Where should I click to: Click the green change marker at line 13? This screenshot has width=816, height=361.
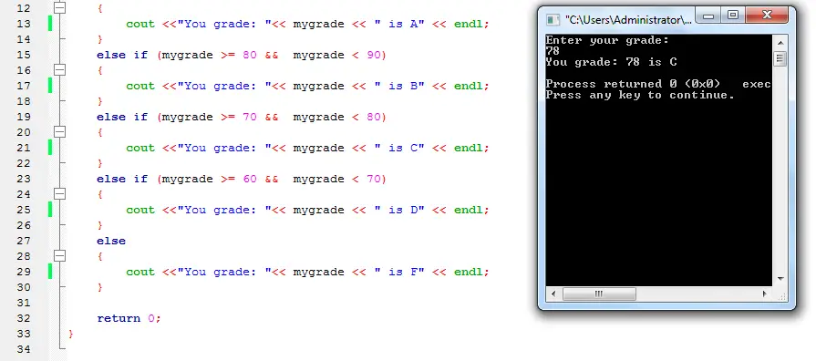[x=50, y=24]
